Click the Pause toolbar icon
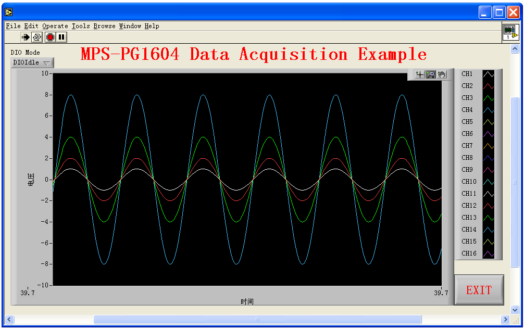The height and width of the screenshot is (329, 524). coord(61,37)
